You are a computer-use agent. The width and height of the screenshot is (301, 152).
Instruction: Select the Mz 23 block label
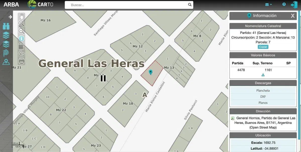pyautogui.click(x=96, y=145)
